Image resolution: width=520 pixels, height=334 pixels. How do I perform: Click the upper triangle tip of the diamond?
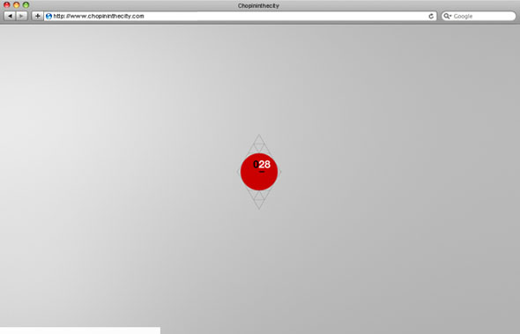tap(259, 139)
